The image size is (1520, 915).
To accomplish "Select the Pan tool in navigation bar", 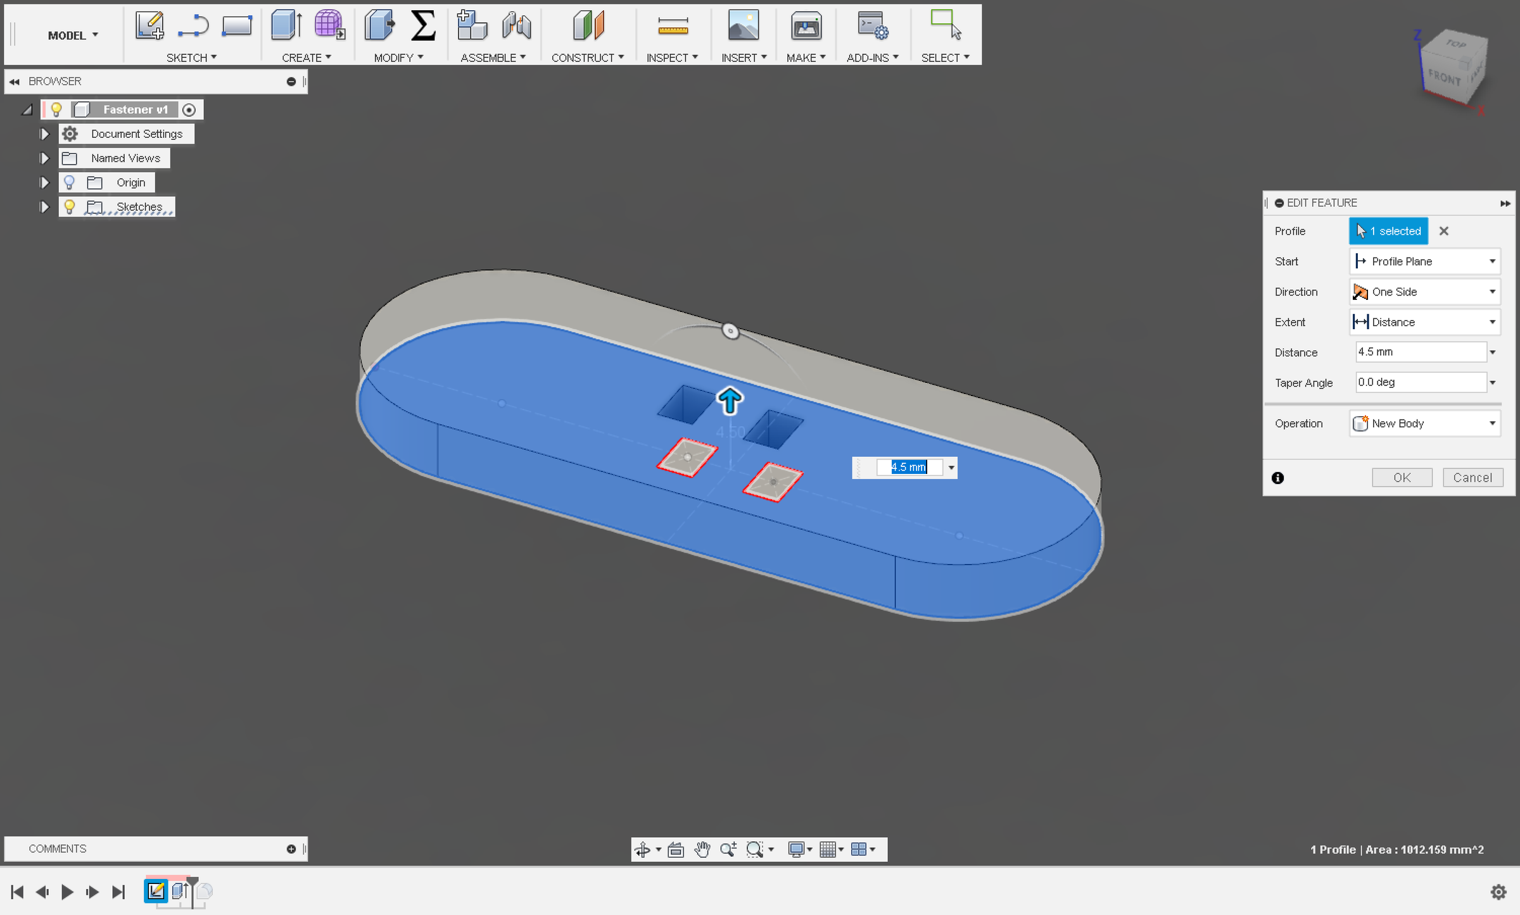I will [x=702, y=849].
